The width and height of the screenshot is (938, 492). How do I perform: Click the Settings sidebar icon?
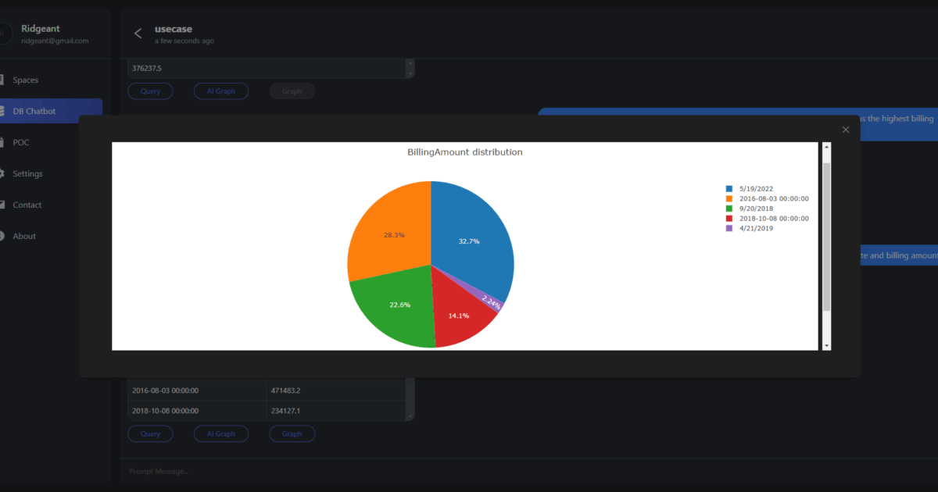(x=2, y=173)
